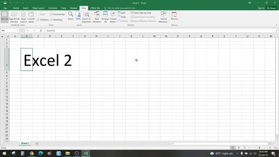The image size is (279, 157).
Task: Click Tell me what you want to do
Action: (120, 8)
